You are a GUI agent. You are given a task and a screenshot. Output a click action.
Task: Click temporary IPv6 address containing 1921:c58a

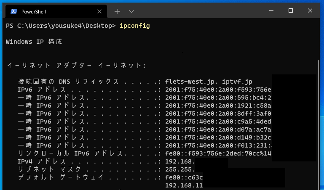[218, 106]
